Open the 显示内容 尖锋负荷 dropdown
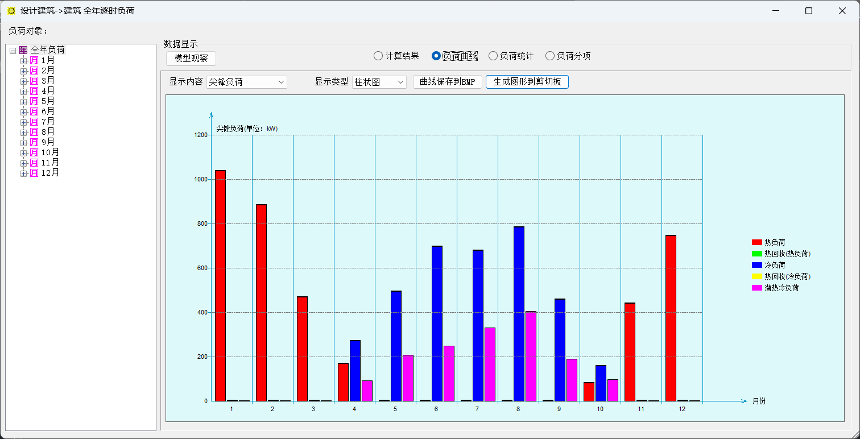Screen dimensions: 860x439 pos(247,82)
